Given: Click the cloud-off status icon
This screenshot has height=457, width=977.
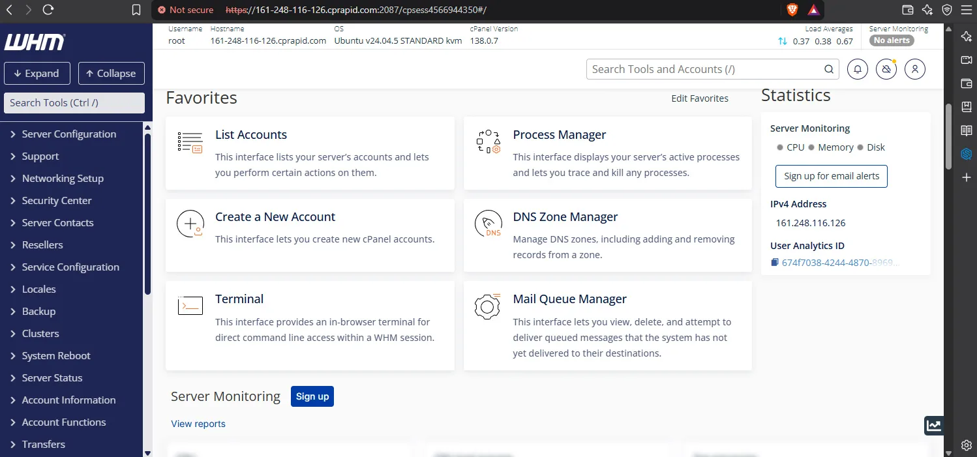Looking at the screenshot, I should coord(886,69).
